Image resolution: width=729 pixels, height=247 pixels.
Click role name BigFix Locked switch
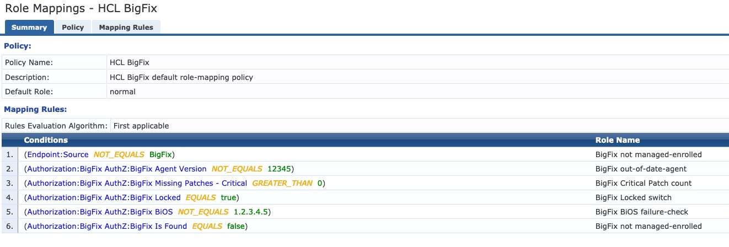(634, 197)
